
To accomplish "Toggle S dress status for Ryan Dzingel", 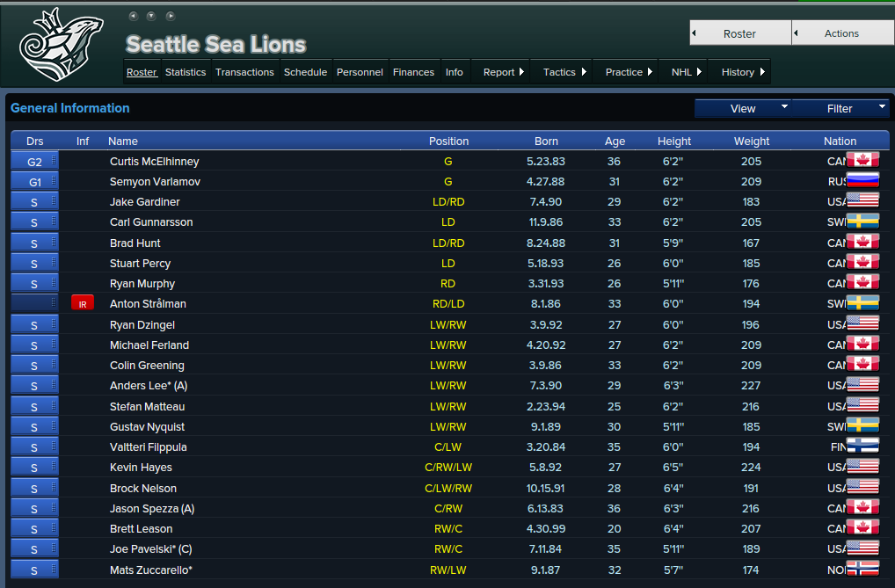I will click(x=34, y=325).
